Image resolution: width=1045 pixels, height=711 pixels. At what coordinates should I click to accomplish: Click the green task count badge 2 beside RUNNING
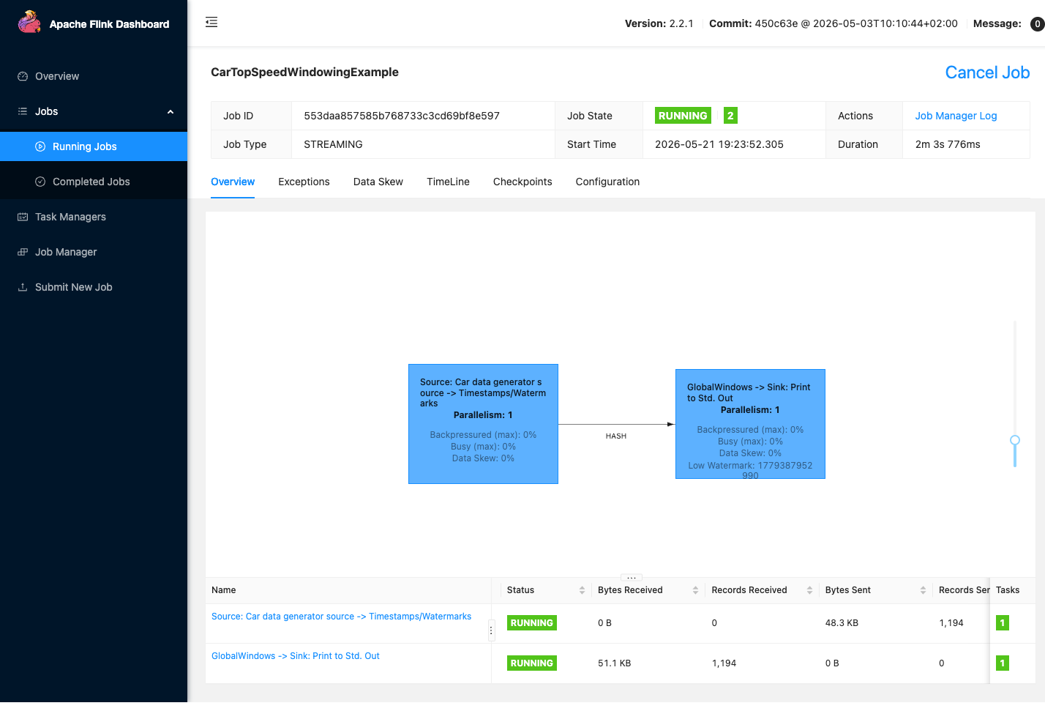tap(730, 116)
